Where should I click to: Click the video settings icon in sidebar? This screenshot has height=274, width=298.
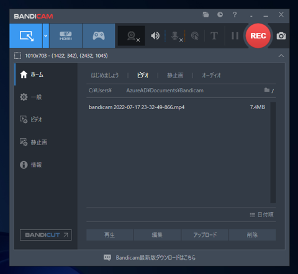[x=24, y=120]
